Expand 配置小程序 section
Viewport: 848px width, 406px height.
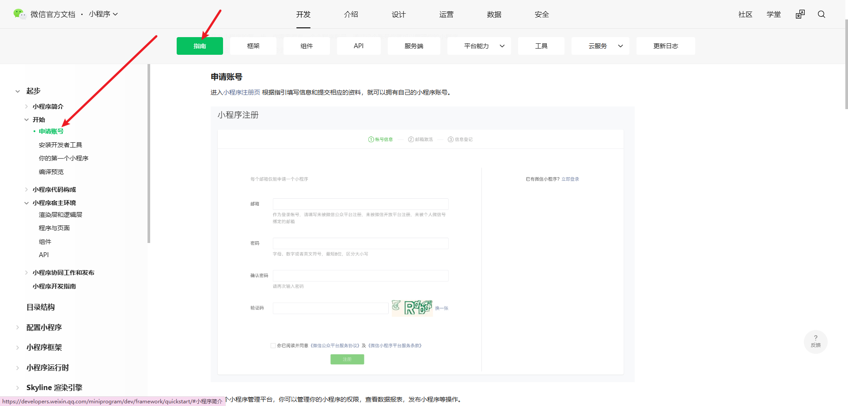coord(18,327)
